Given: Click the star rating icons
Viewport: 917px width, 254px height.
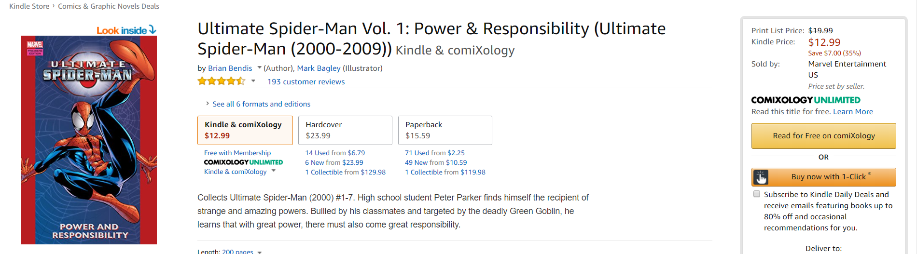Looking at the screenshot, I should [221, 81].
